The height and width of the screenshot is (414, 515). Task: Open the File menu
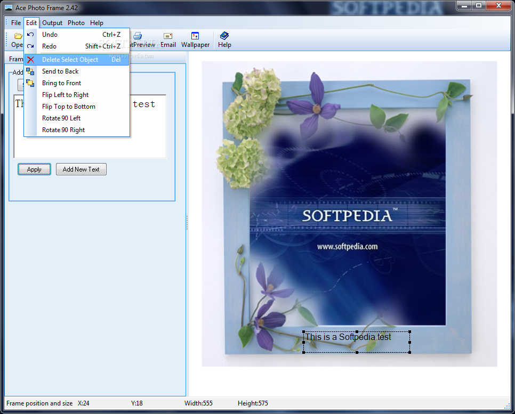(x=16, y=23)
